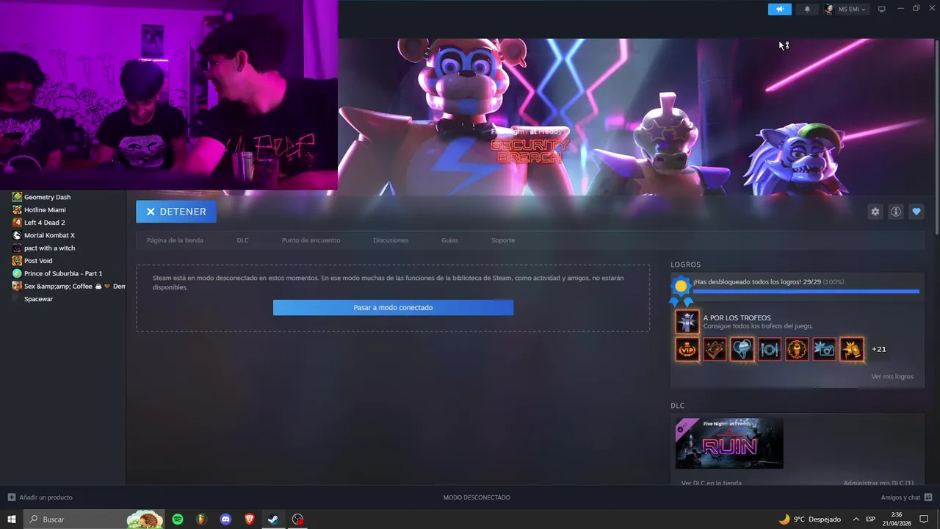Click the ice cream heart achievement icon

point(742,350)
